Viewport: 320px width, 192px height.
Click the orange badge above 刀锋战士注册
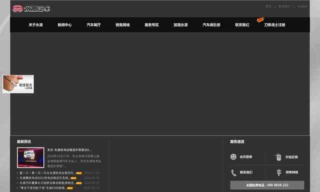[x=260, y=19]
